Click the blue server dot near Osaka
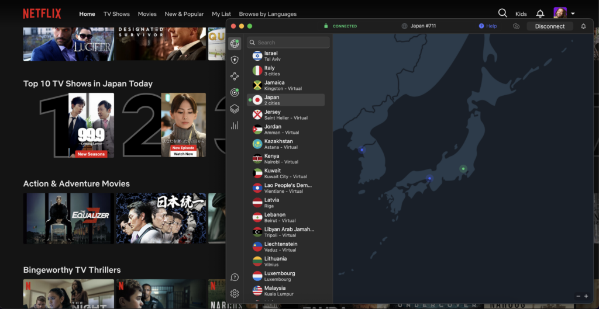The image size is (599, 309). 430,178
